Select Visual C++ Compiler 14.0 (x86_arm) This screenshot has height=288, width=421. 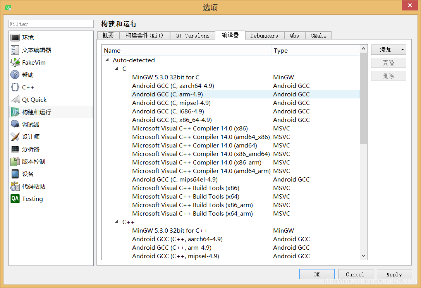(245, 162)
